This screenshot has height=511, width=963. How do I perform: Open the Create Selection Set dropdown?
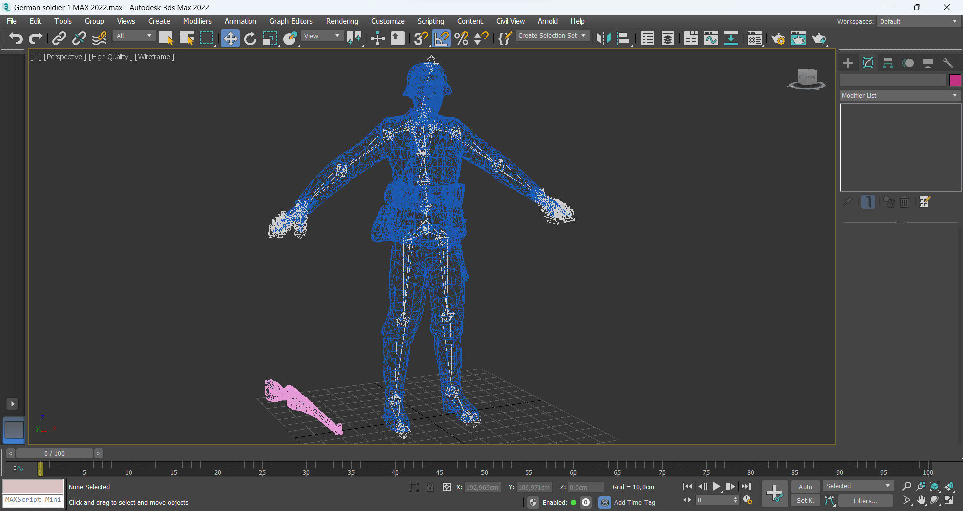552,36
